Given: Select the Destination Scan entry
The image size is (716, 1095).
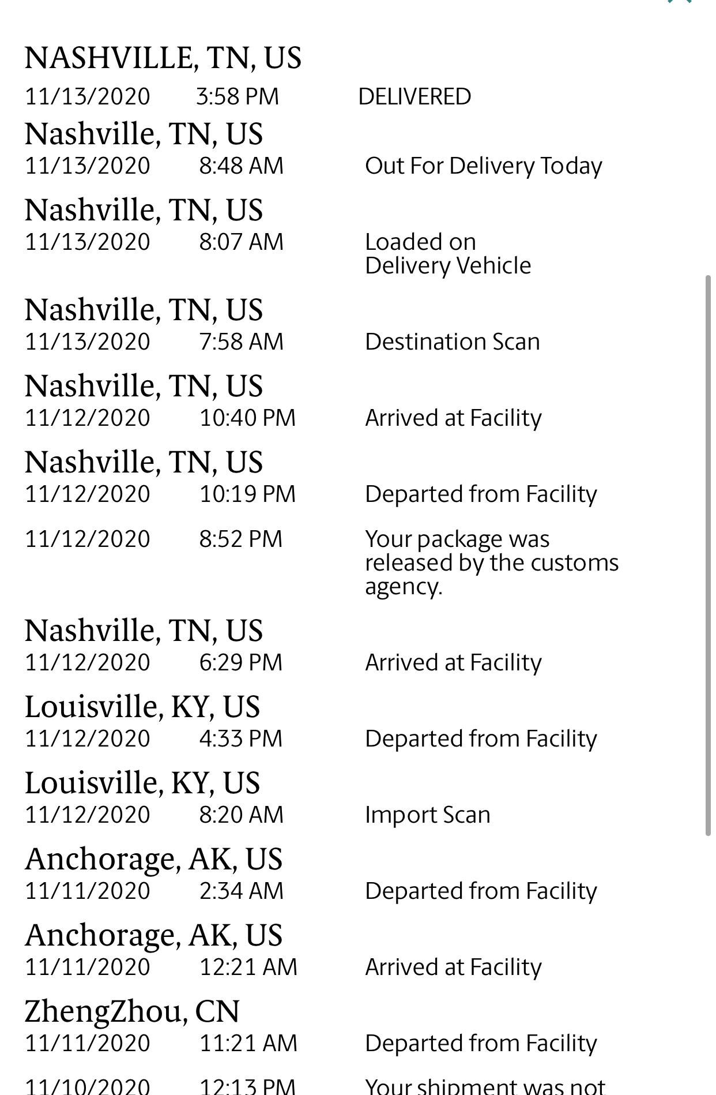Looking at the screenshot, I should (x=453, y=342).
